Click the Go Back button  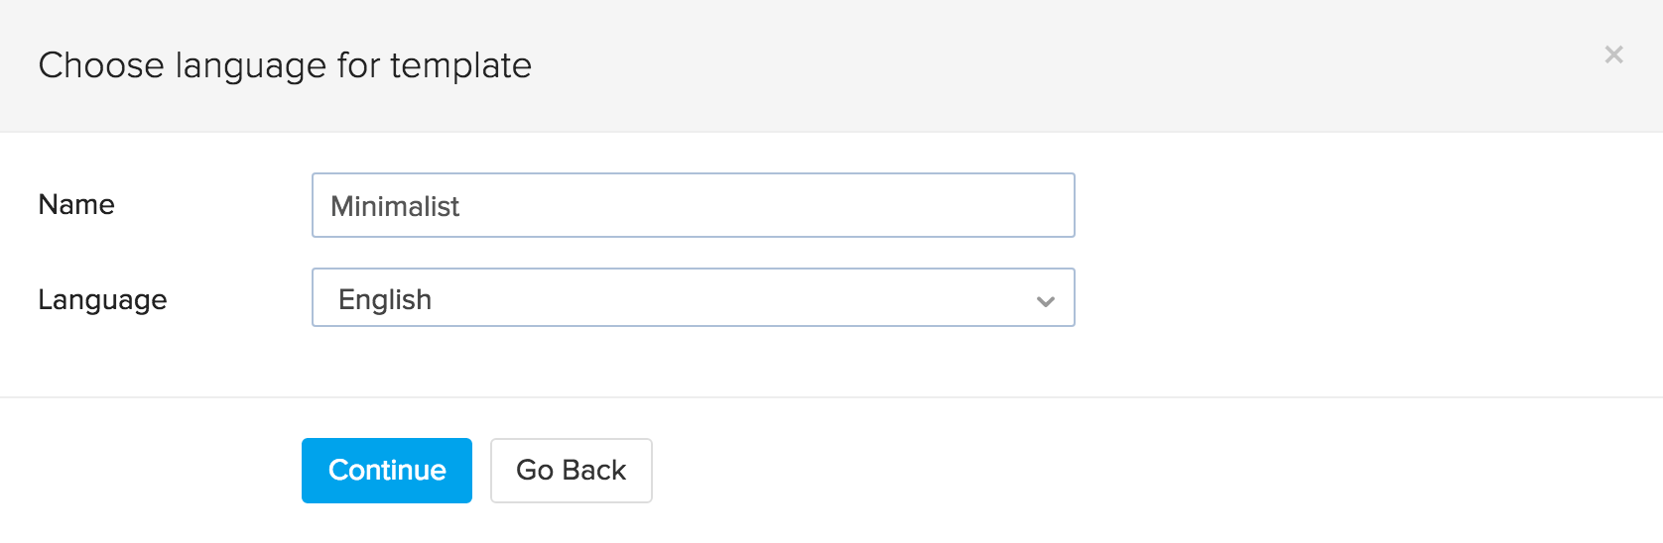(571, 471)
